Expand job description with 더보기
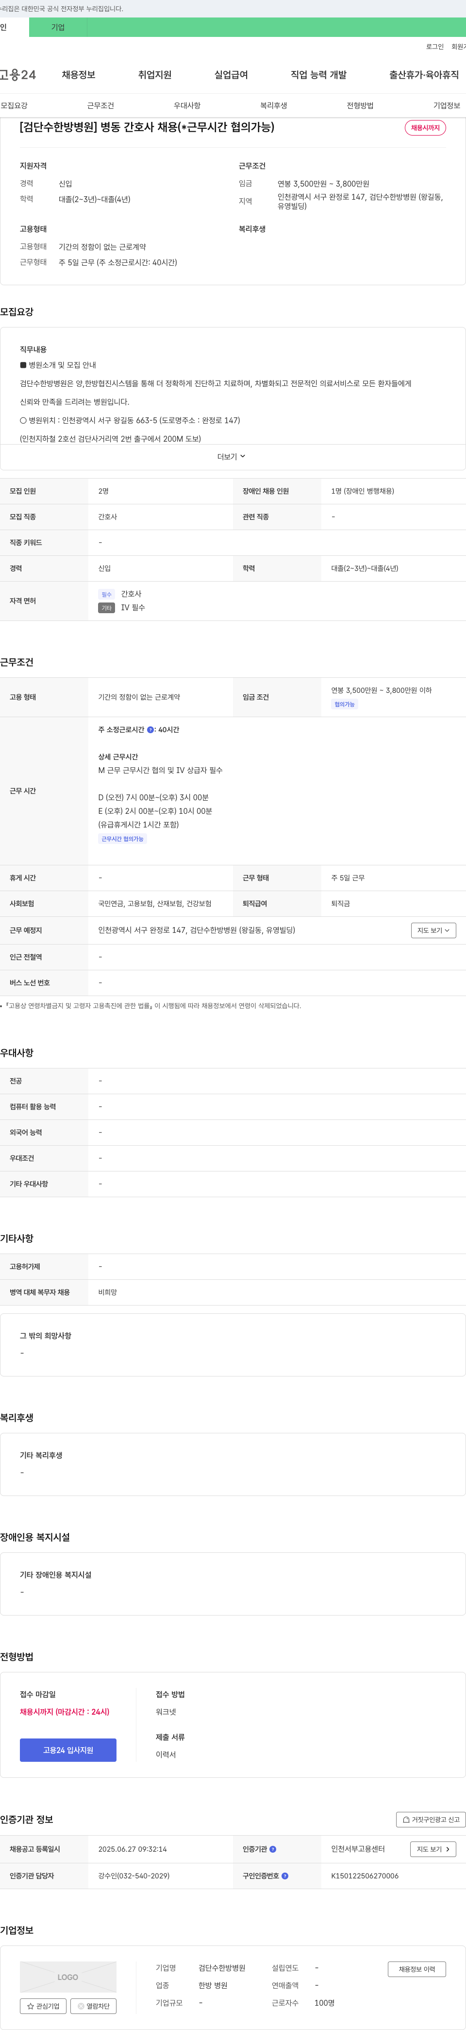 click(232, 456)
